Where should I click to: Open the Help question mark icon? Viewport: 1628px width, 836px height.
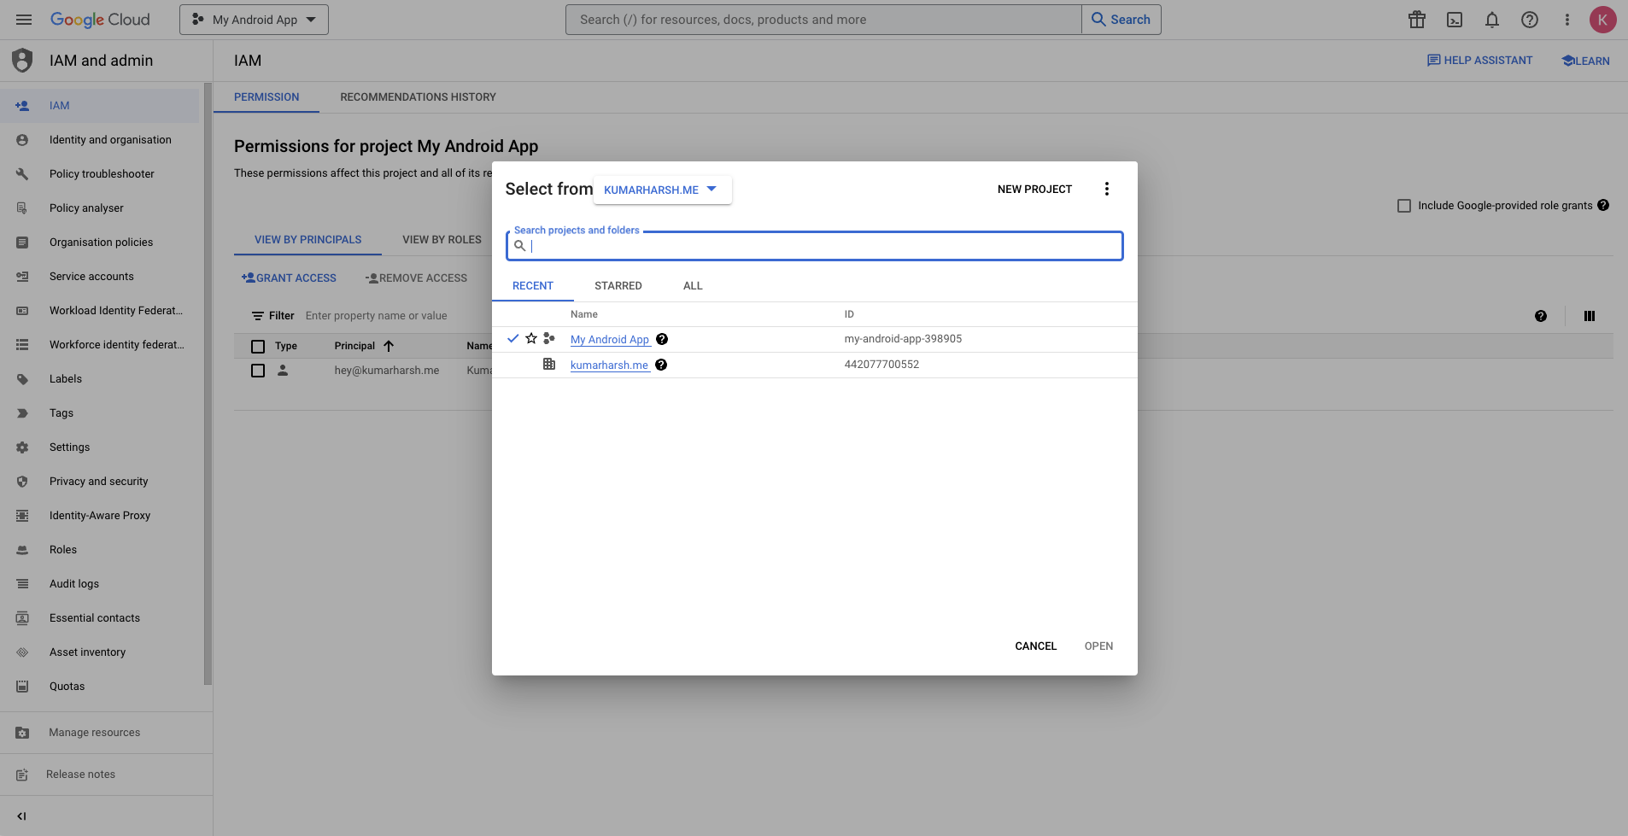tap(1530, 19)
